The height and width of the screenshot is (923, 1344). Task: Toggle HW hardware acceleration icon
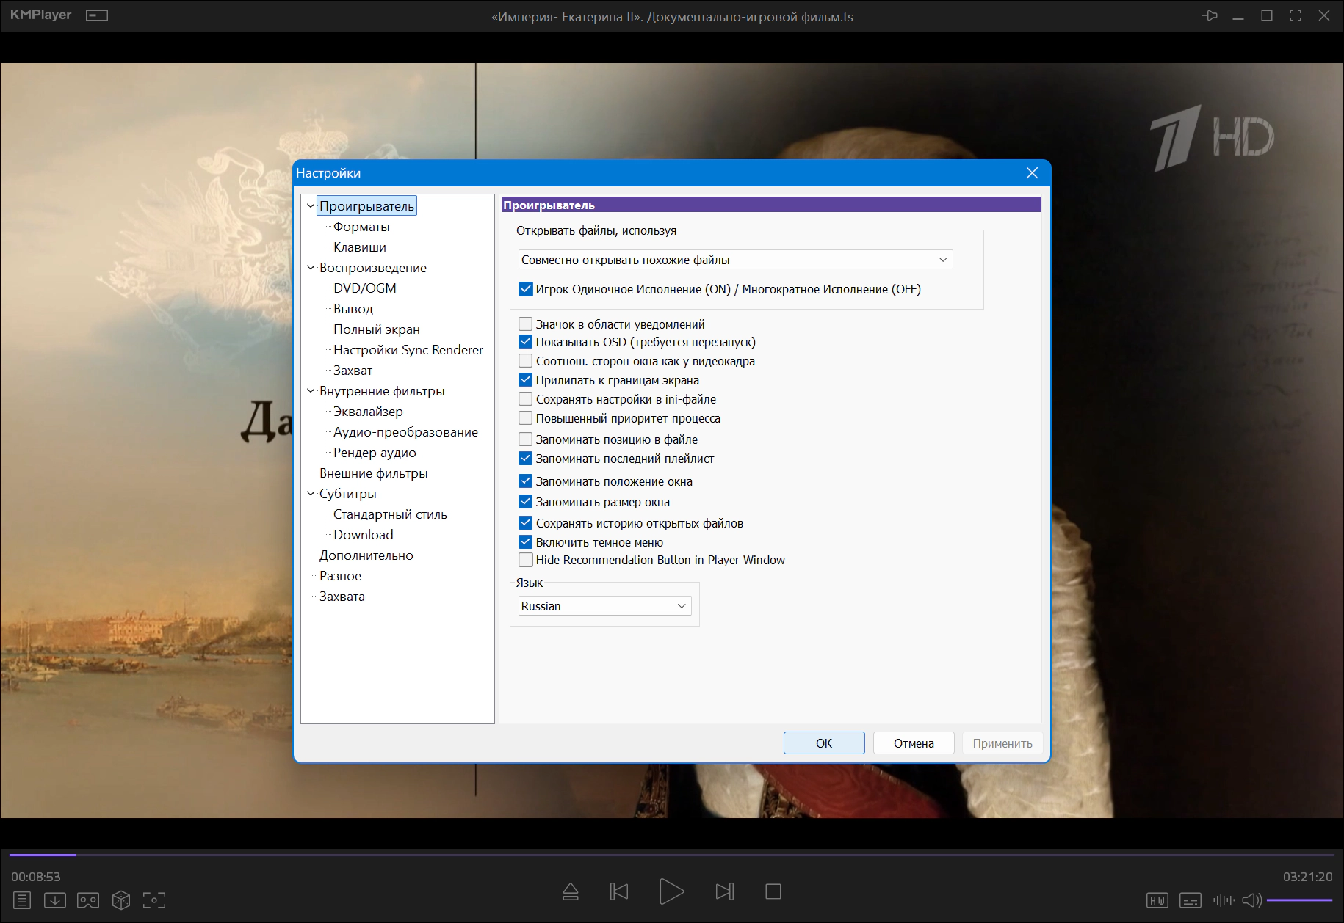click(1157, 900)
